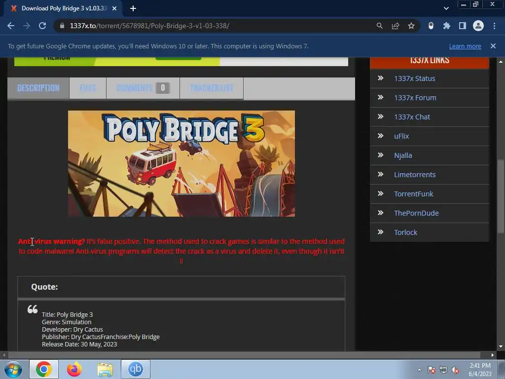Open the 1337x Chat link
This screenshot has width=505, height=379.
pyautogui.click(x=412, y=117)
